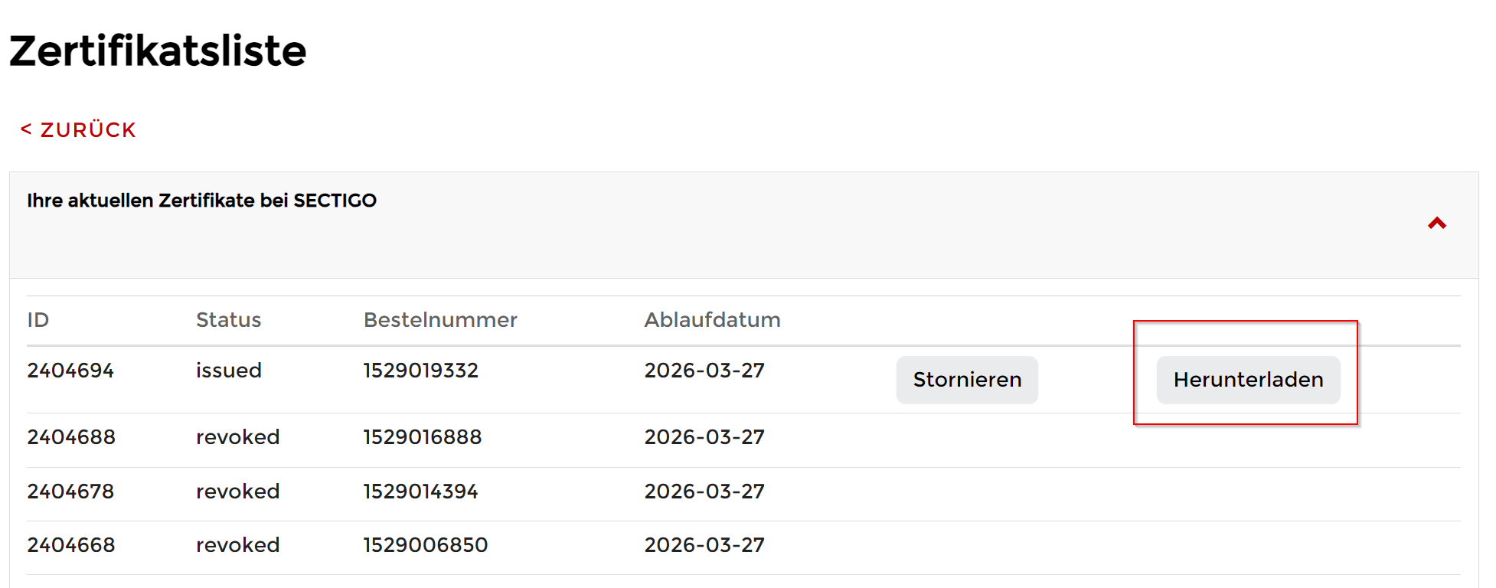Image resolution: width=1496 pixels, height=588 pixels.
Task: Click order number 1529006850
Action: tap(425, 545)
